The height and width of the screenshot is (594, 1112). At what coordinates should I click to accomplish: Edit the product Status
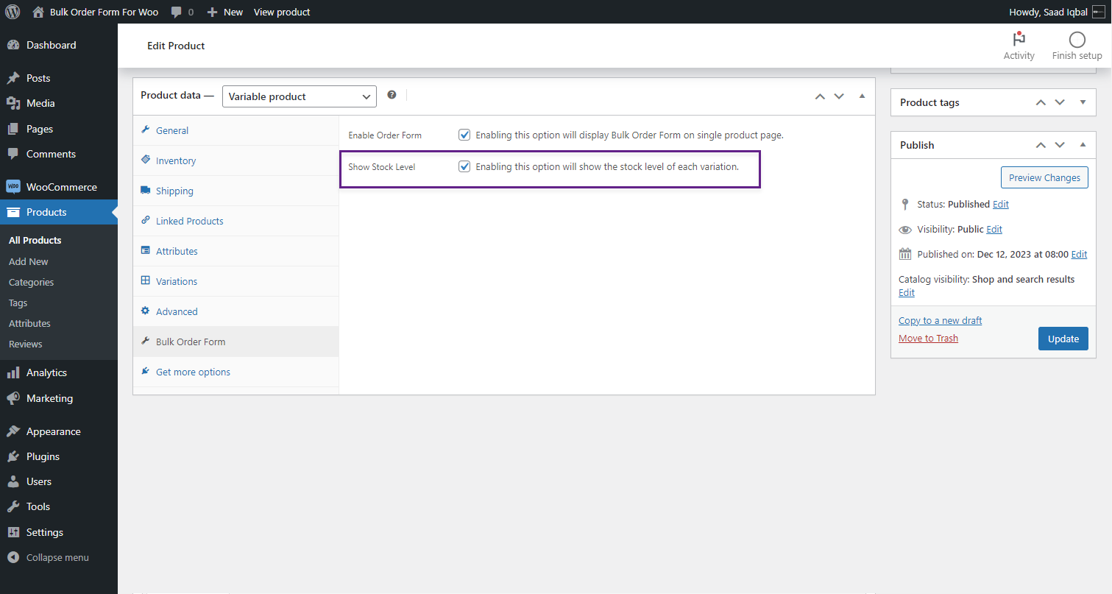click(1001, 204)
